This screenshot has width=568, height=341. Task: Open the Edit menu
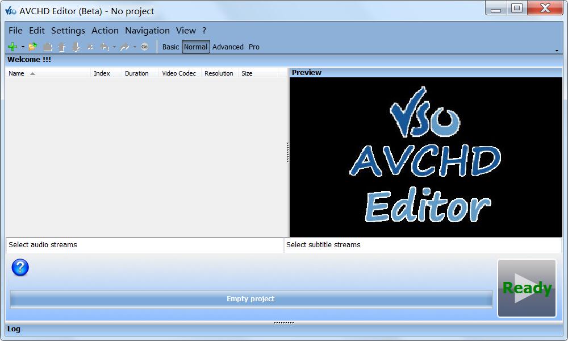37,31
